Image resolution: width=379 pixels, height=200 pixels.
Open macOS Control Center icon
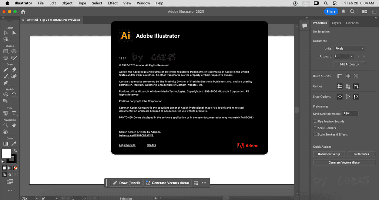pos(335,3)
